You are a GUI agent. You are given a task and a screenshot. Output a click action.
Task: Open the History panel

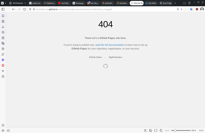pyautogui.click(x=3, y=32)
